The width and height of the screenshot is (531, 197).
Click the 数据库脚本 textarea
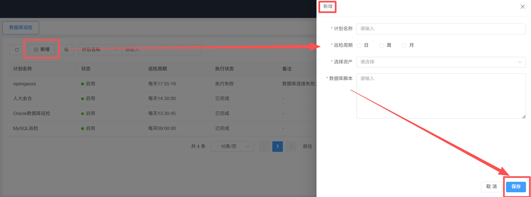(441, 96)
